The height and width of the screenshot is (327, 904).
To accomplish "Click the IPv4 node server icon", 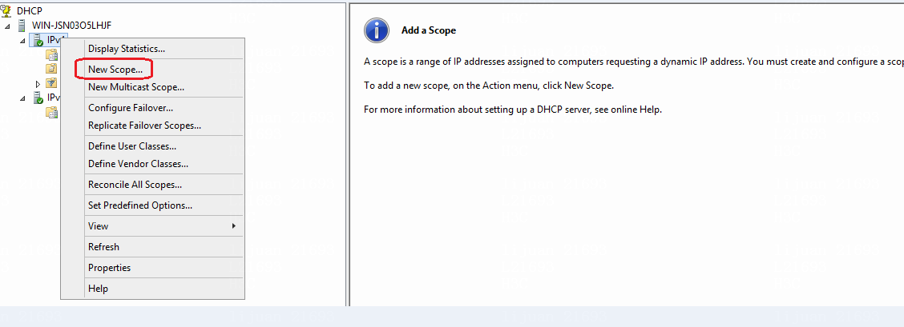I will [38, 40].
